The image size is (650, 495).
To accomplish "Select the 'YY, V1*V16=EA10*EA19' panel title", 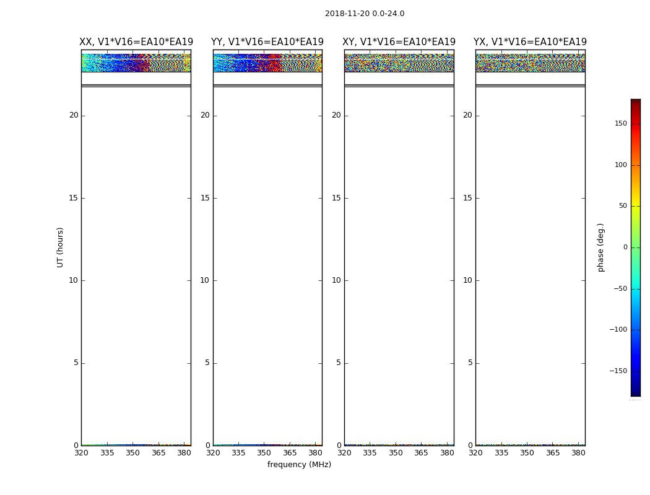I will click(267, 42).
